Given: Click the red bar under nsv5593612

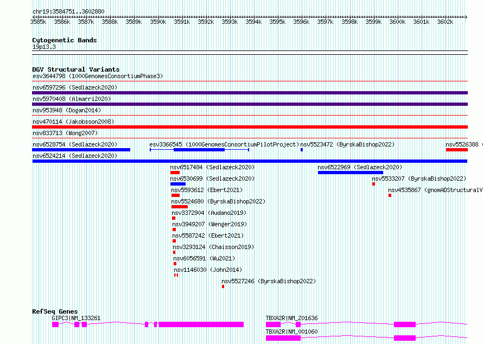Looking at the screenshot, I should pyautogui.click(x=176, y=195).
